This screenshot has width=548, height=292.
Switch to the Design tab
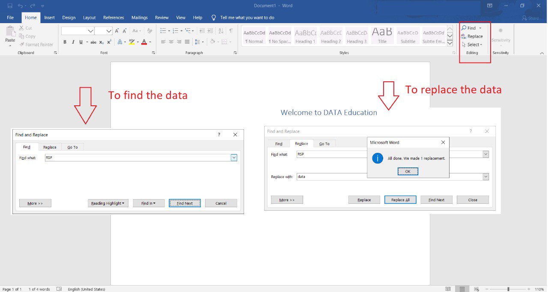pyautogui.click(x=69, y=18)
